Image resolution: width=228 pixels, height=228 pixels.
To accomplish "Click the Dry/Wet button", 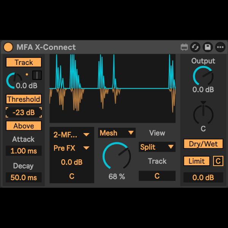I will click(x=203, y=144).
